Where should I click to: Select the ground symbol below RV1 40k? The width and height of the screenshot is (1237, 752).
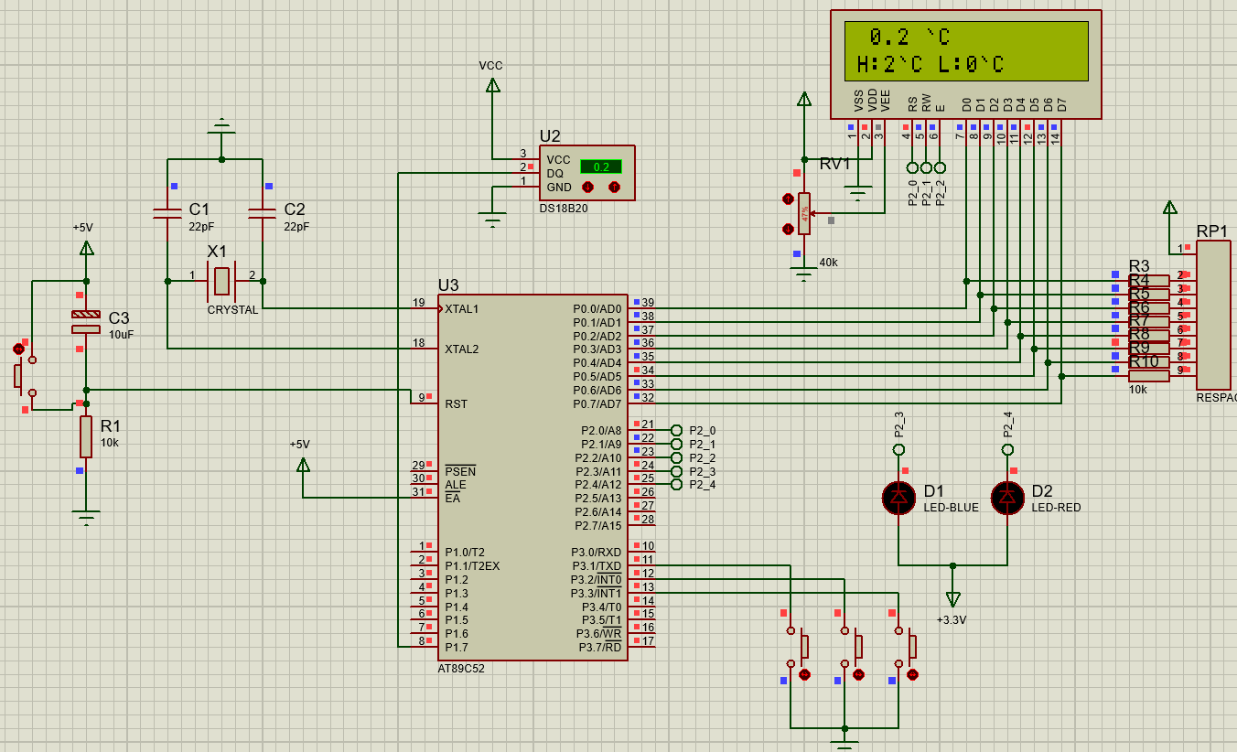[804, 273]
